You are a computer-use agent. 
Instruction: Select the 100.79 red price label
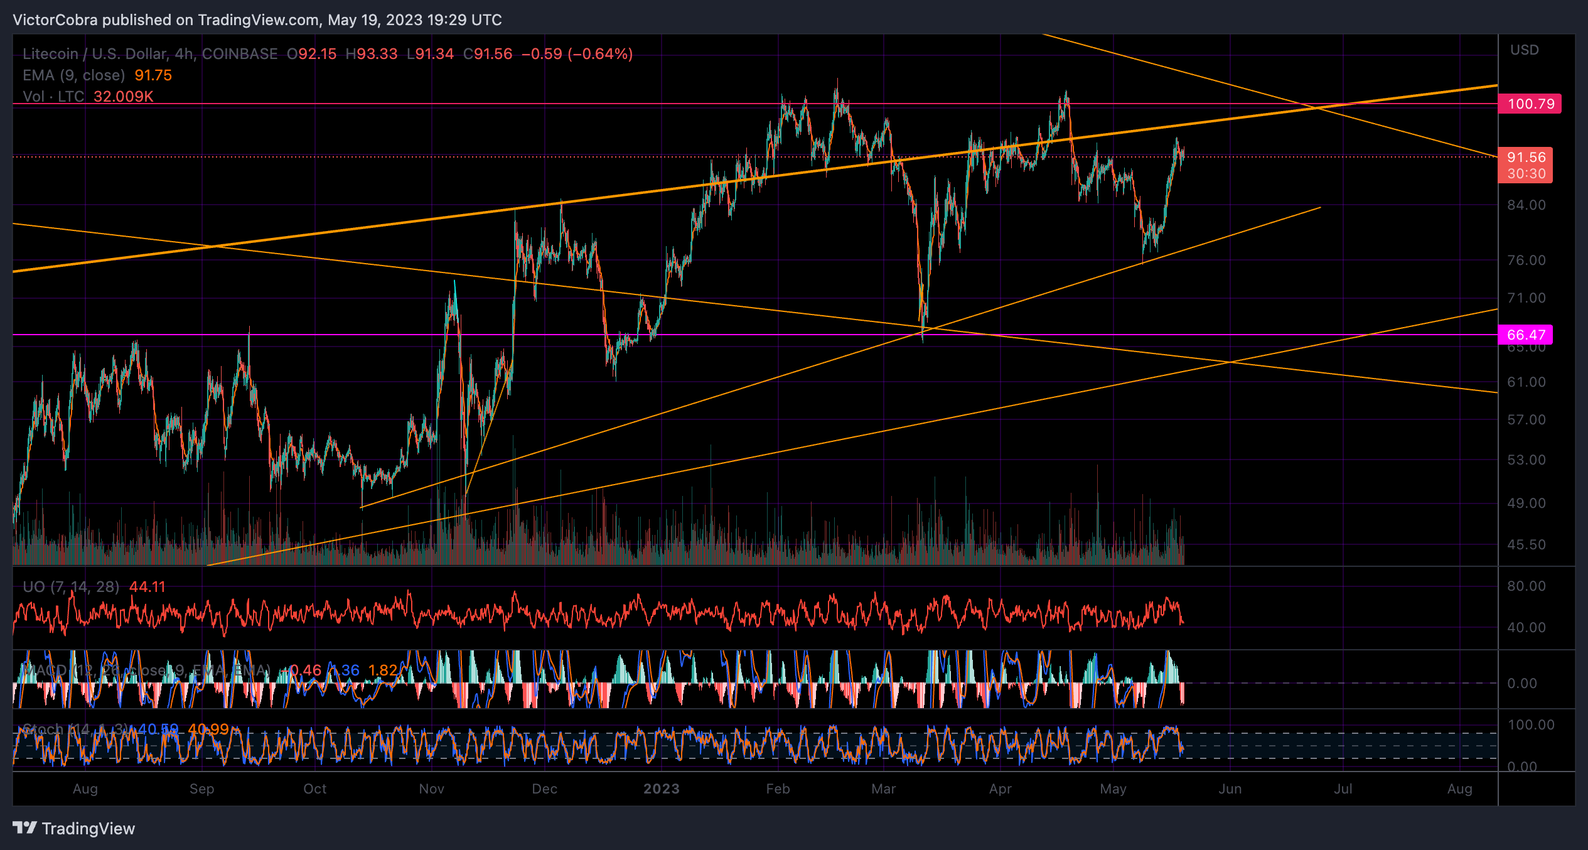click(x=1530, y=104)
